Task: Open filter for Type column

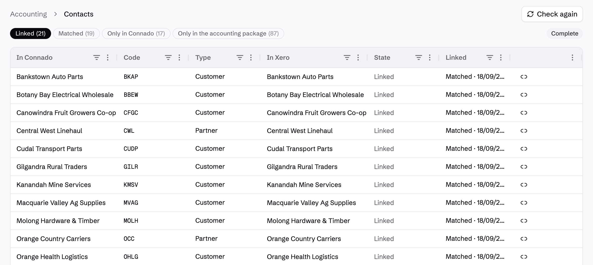Action: [x=240, y=57]
